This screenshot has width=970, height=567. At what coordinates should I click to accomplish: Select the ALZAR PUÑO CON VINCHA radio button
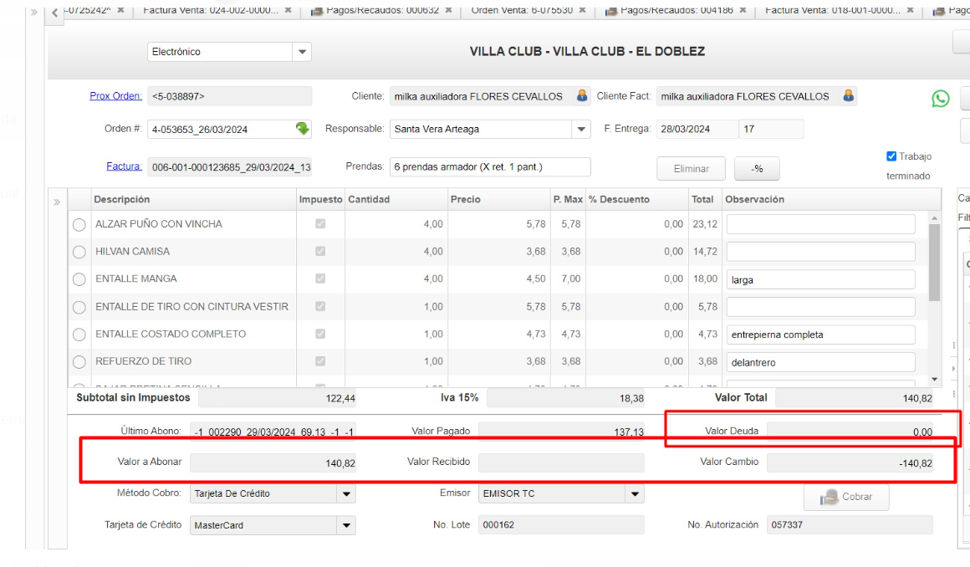tap(79, 224)
